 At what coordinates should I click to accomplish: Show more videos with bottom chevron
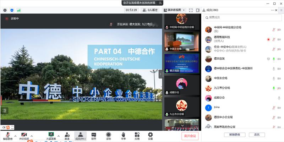point(182,126)
